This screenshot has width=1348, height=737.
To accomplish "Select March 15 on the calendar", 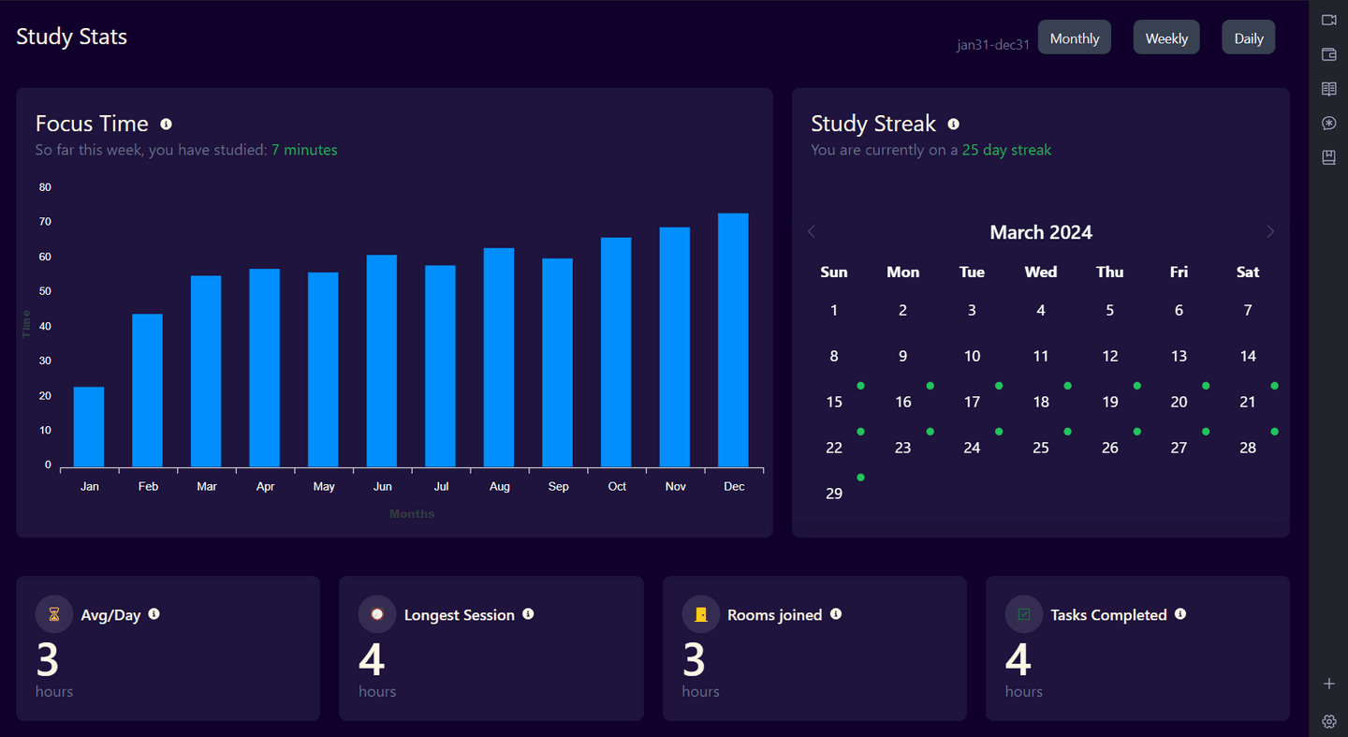I will [834, 402].
